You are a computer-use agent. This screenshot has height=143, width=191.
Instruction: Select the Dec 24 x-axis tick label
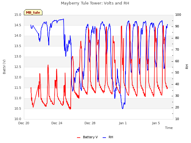point(57,123)
